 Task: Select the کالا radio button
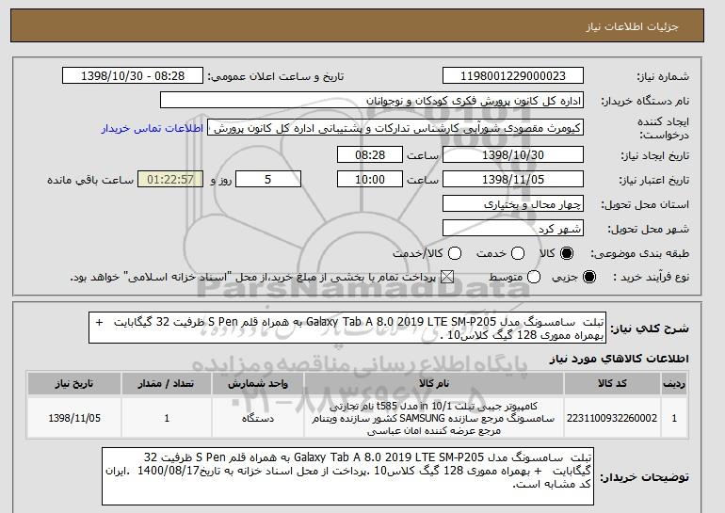tap(567, 253)
